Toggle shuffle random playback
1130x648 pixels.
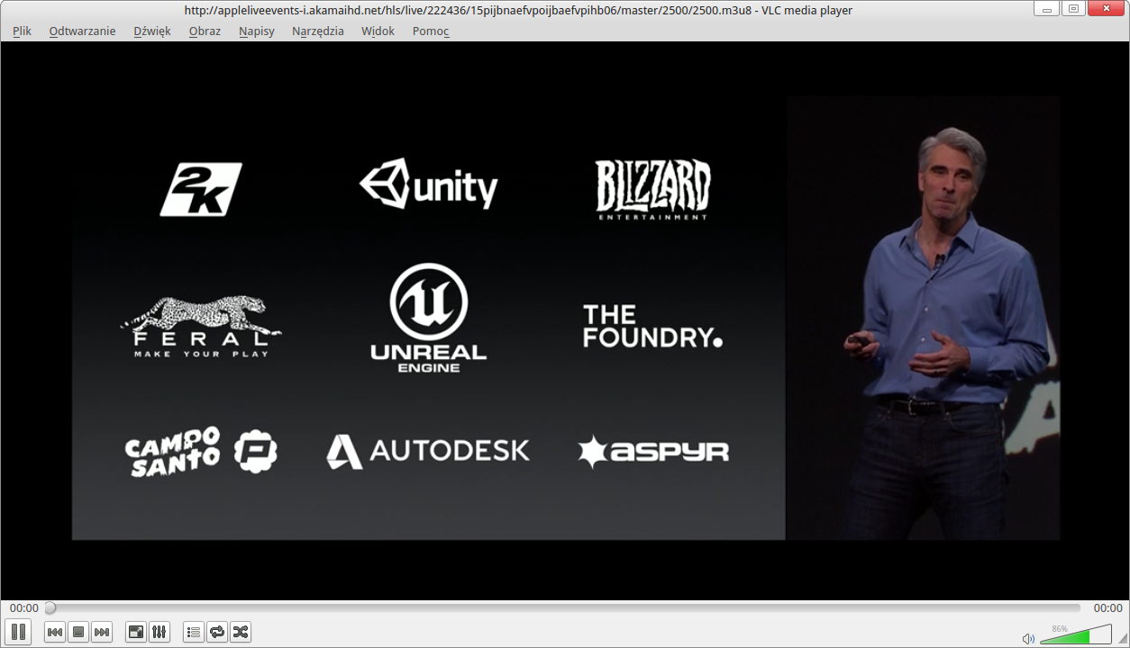(x=240, y=632)
